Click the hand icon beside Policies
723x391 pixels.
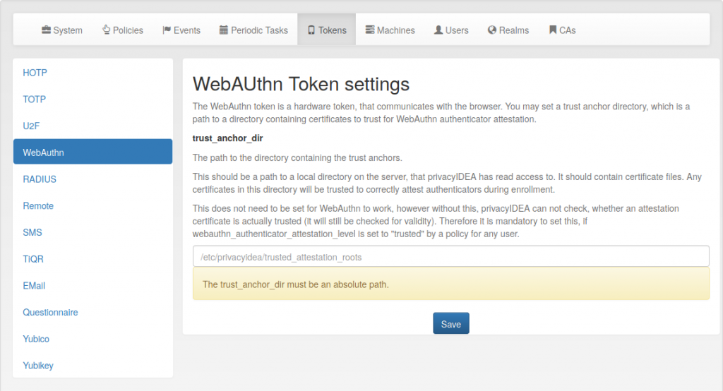tap(106, 30)
